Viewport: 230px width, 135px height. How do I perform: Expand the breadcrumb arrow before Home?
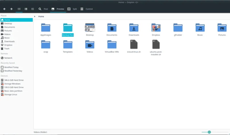point(35,17)
